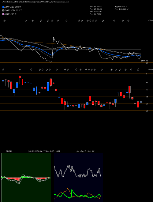The width and height of the screenshot is (153, 202).
Task: Click the white DOW MT legend swatch
Action: [x=3, y=11]
